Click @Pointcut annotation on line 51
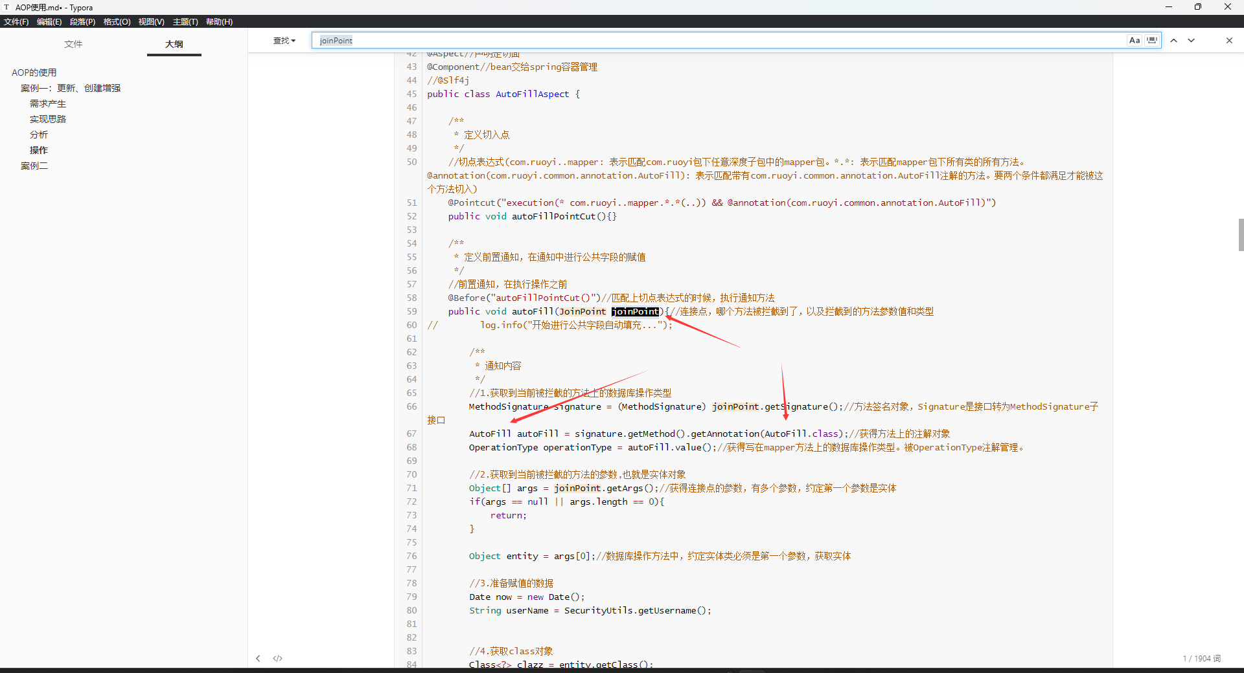Viewport: 1244px width, 673px height. (x=471, y=203)
